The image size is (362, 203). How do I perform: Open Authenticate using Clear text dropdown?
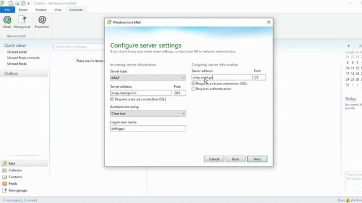pyautogui.click(x=148, y=113)
